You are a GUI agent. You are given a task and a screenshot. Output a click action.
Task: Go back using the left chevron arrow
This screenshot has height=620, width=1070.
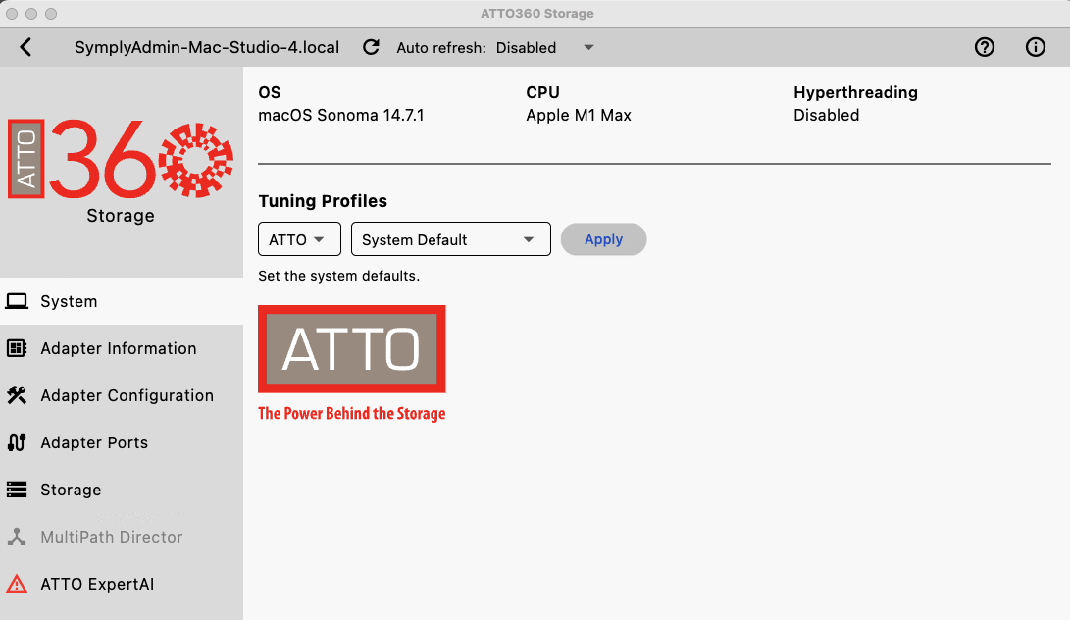click(25, 47)
